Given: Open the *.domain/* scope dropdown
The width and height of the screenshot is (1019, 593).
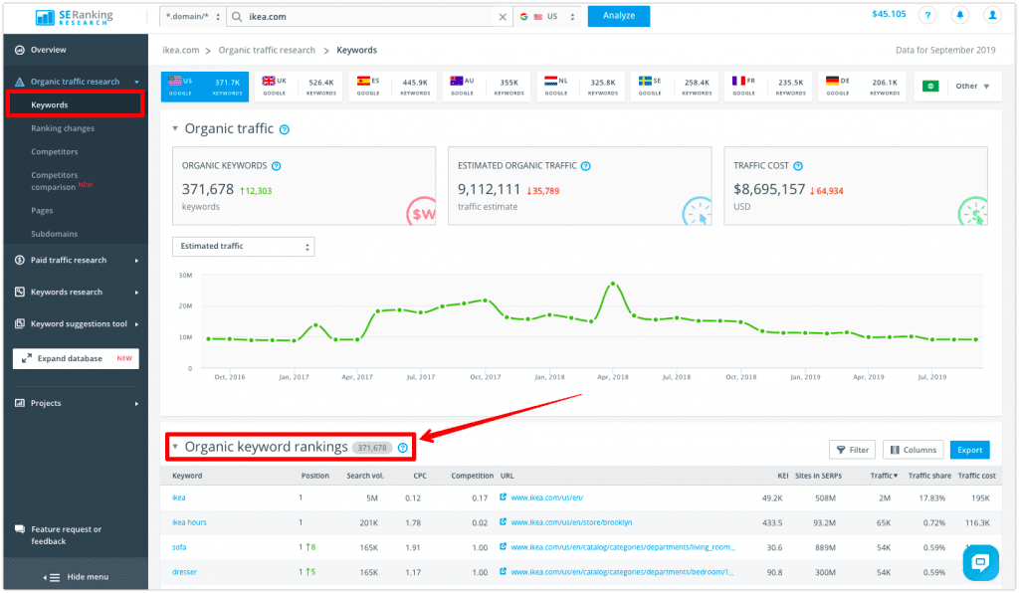Looking at the screenshot, I should [192, 17].
